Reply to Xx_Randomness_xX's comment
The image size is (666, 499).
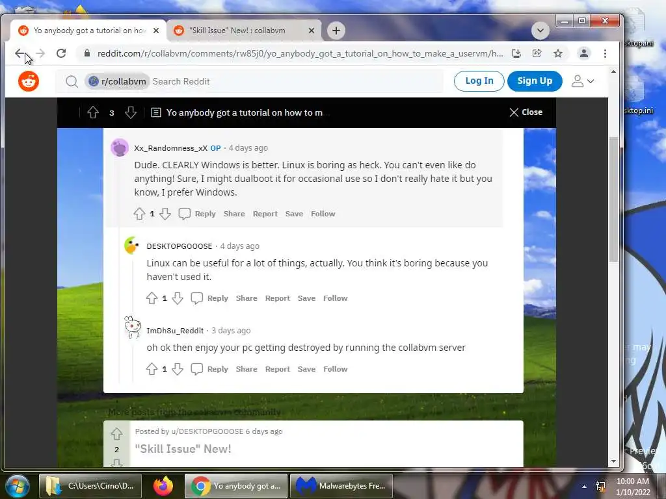[197, 214]
